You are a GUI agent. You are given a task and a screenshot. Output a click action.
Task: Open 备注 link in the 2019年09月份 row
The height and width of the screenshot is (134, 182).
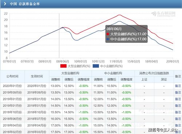178,93
